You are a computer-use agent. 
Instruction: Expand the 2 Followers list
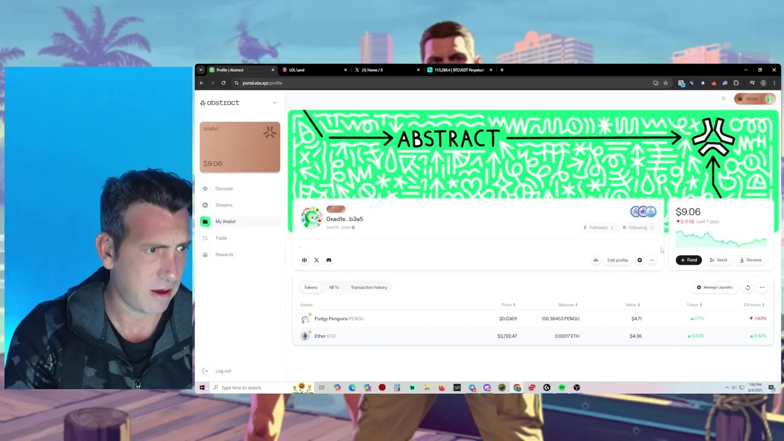598,228
